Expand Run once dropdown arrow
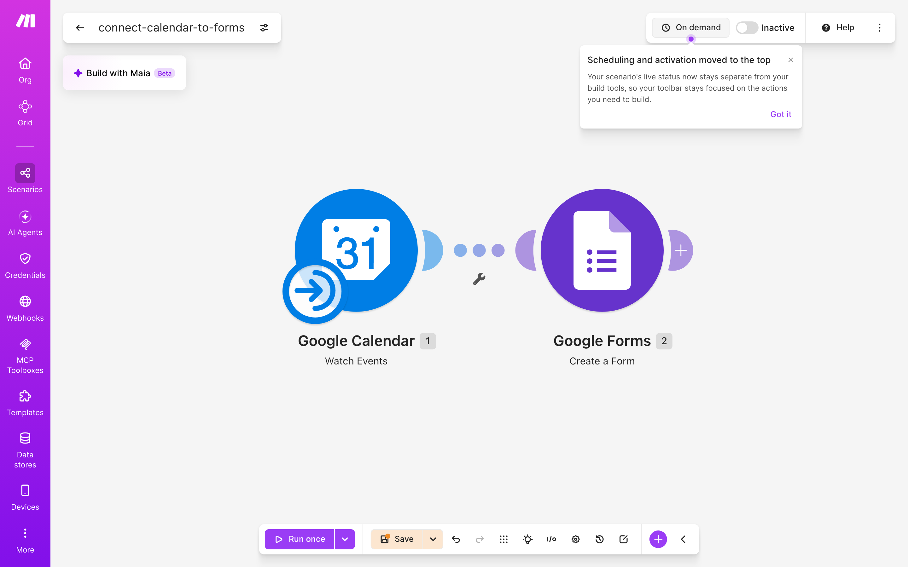Screen dimensions: 908x567 345,539
